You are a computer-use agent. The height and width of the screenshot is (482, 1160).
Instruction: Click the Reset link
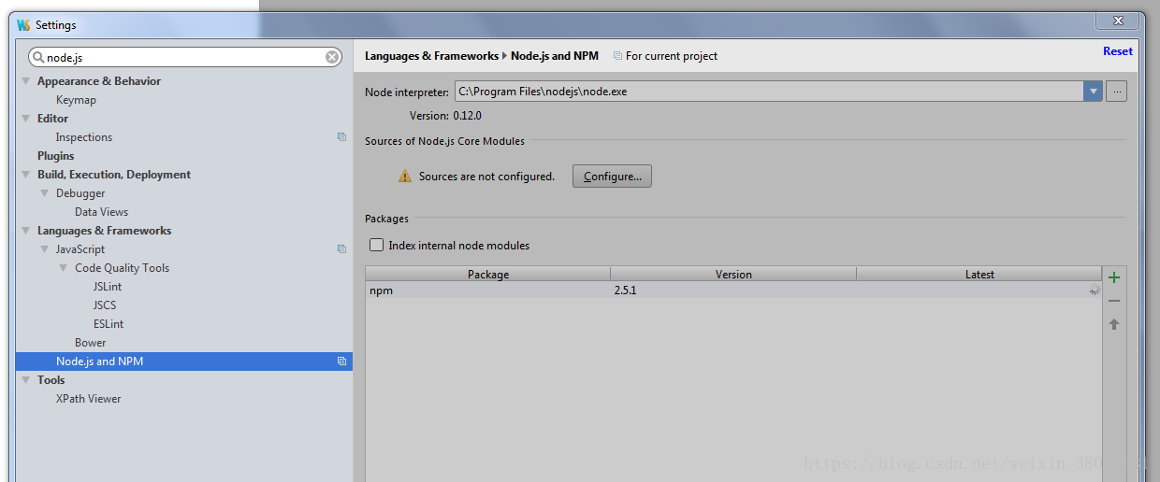click(x=1117, y=51)
